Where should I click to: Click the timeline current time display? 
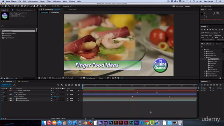point(6,84)
